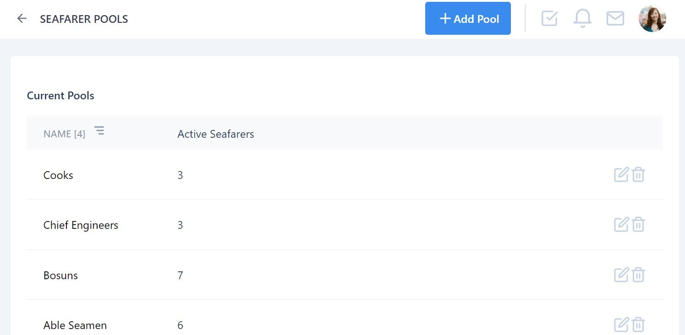Edit the Bosuns pool
The image size is (685, 335).
[x=621, y=275]
